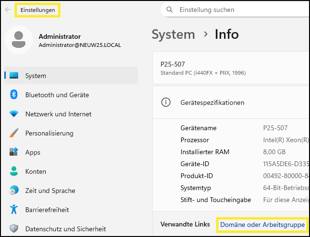Click the search magnifier icon
This screenshot has width=310, height=237.
click(170, 10)
